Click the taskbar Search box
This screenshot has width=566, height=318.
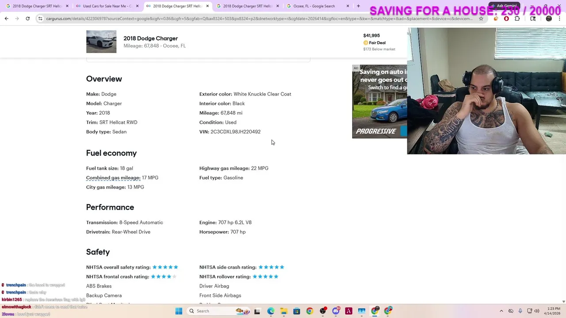219,311
